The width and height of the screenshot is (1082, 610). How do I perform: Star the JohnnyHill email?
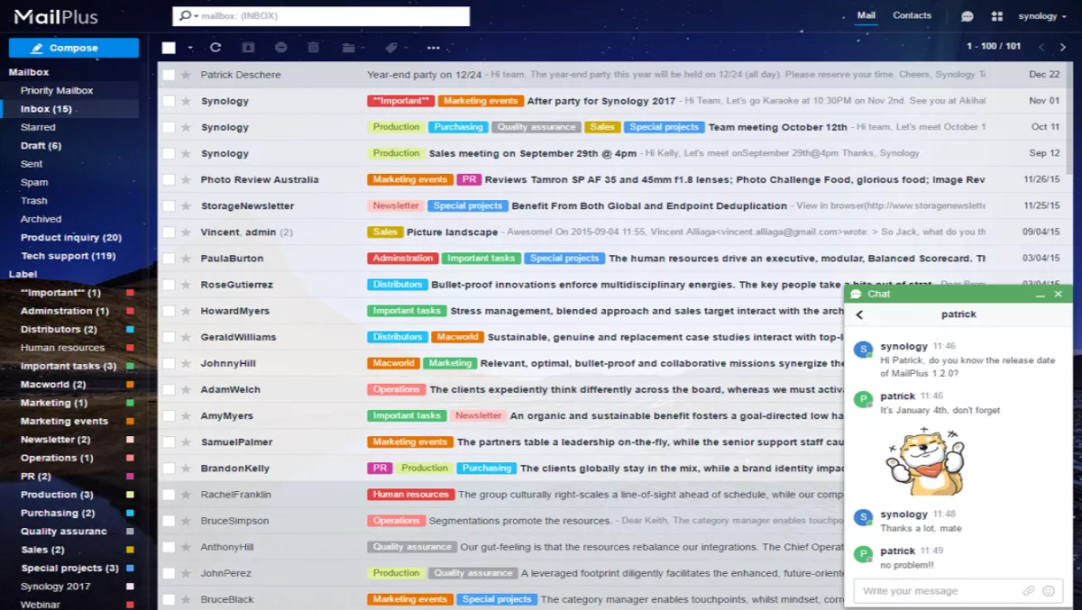click(186, 363)
